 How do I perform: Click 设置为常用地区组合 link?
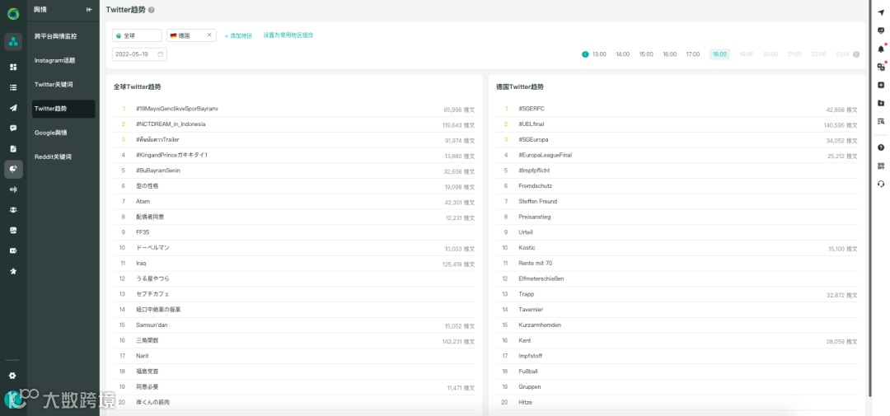coord(288,35)
